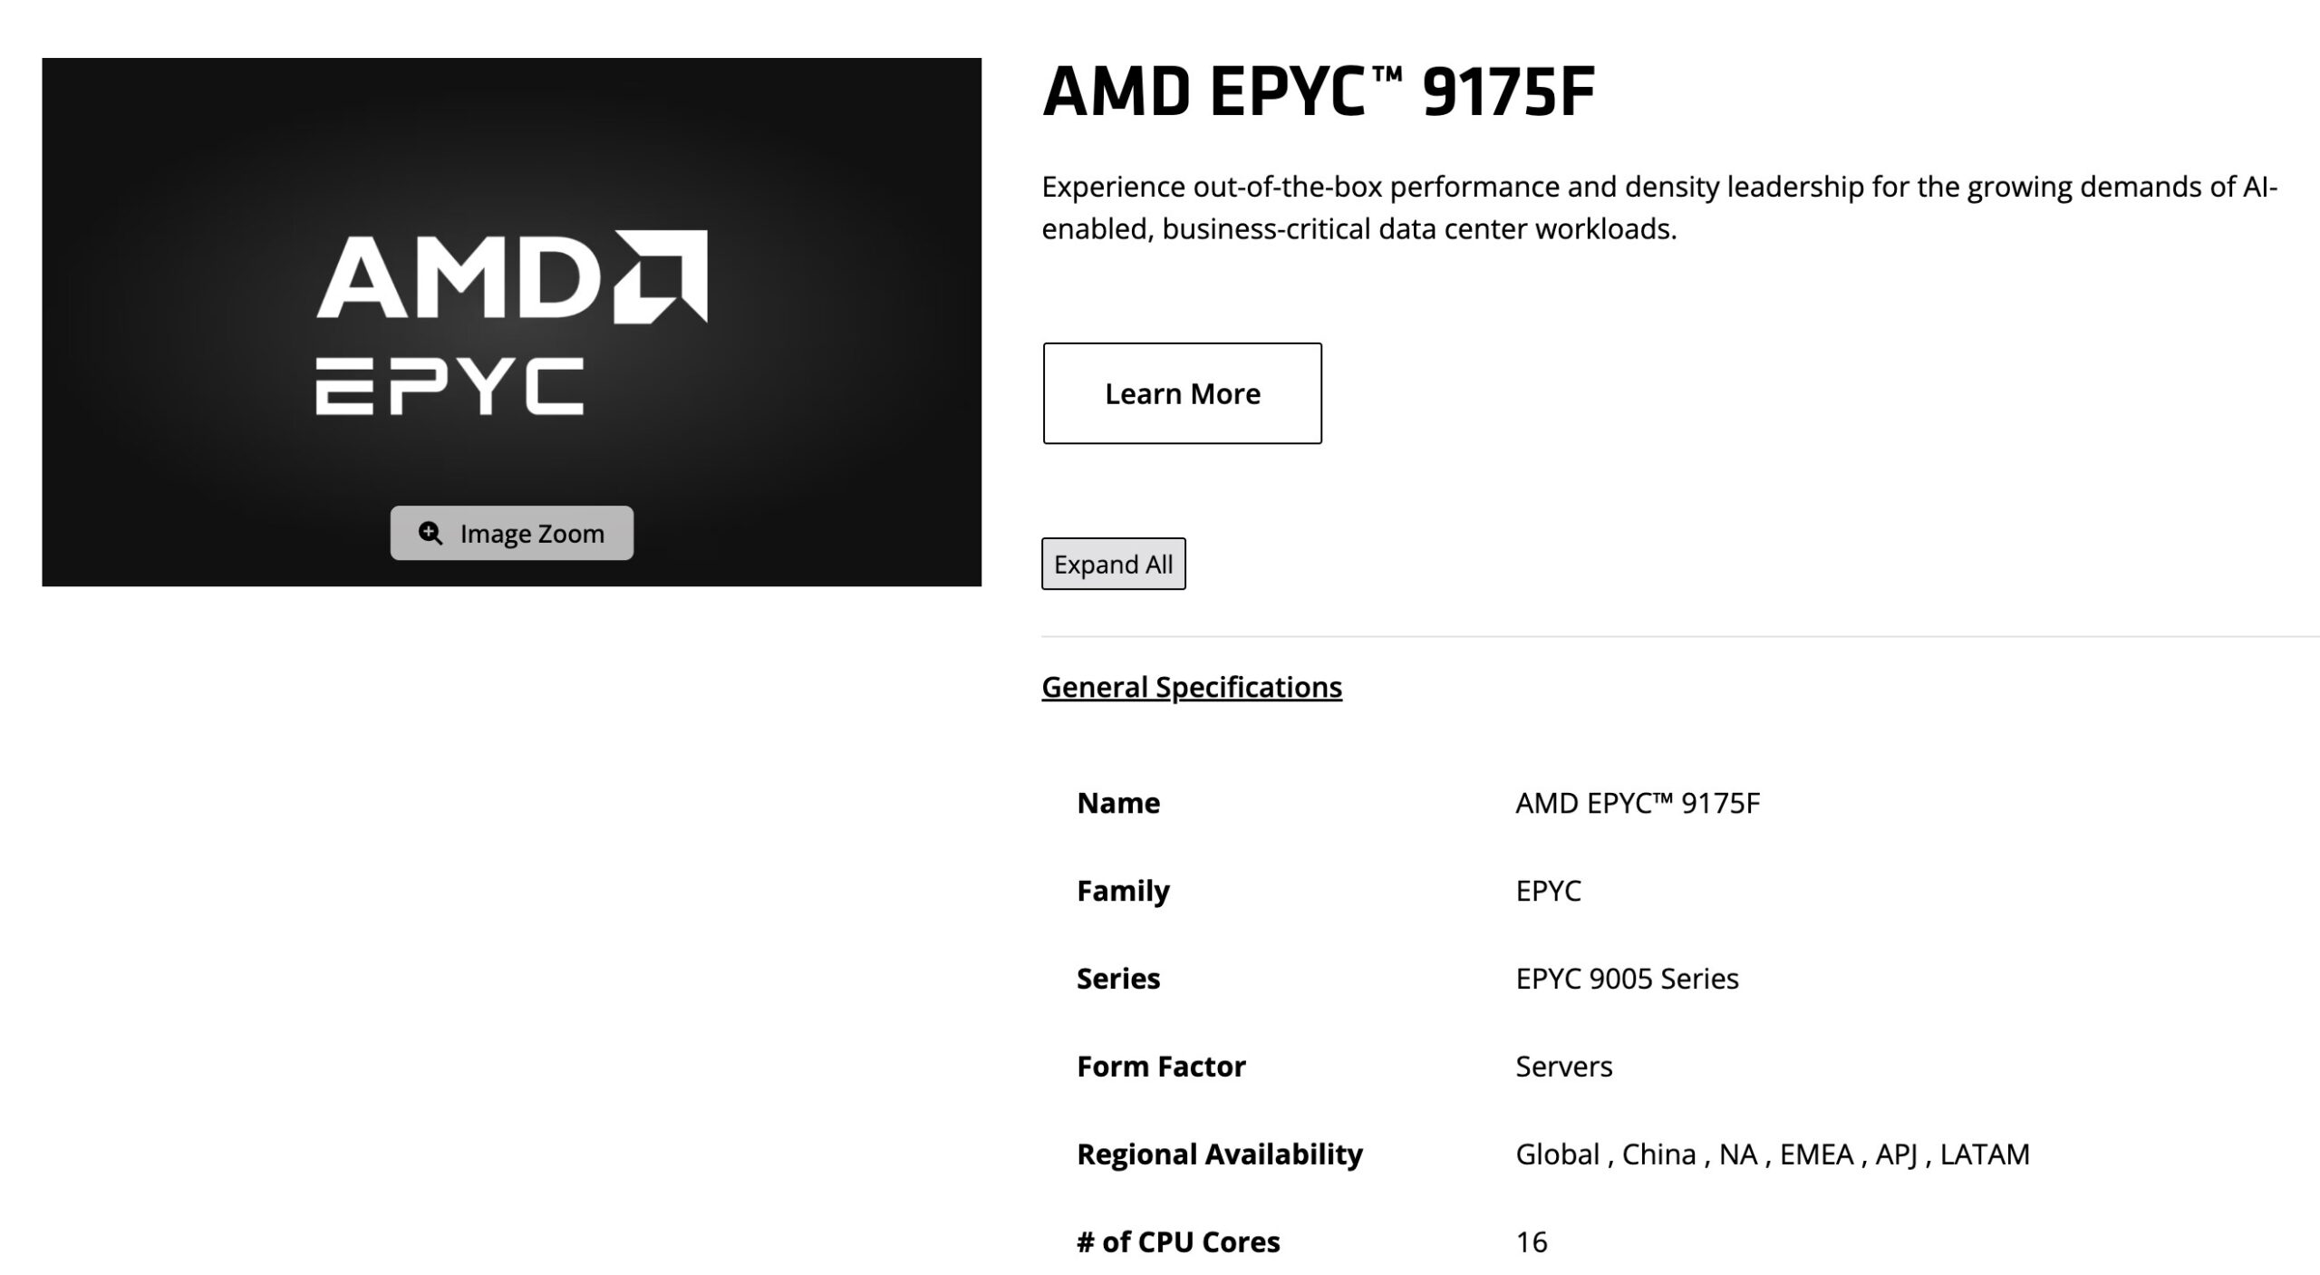Collapse the General Specifications section
The image size is (2320, 1275).
(1191, 687)
